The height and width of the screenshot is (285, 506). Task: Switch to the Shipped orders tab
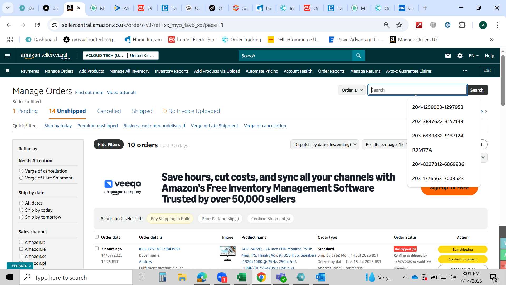coord(142,111)
